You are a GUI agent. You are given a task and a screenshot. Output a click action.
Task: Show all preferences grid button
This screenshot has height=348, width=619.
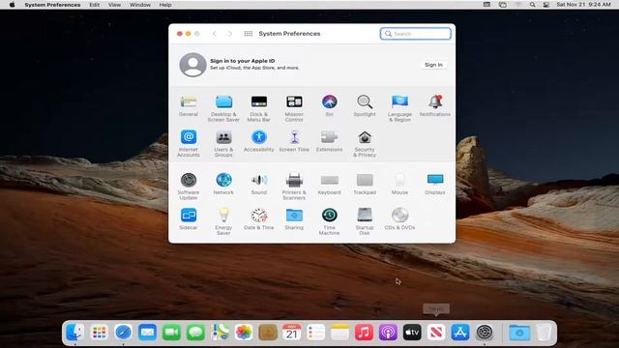coord(248,34)
